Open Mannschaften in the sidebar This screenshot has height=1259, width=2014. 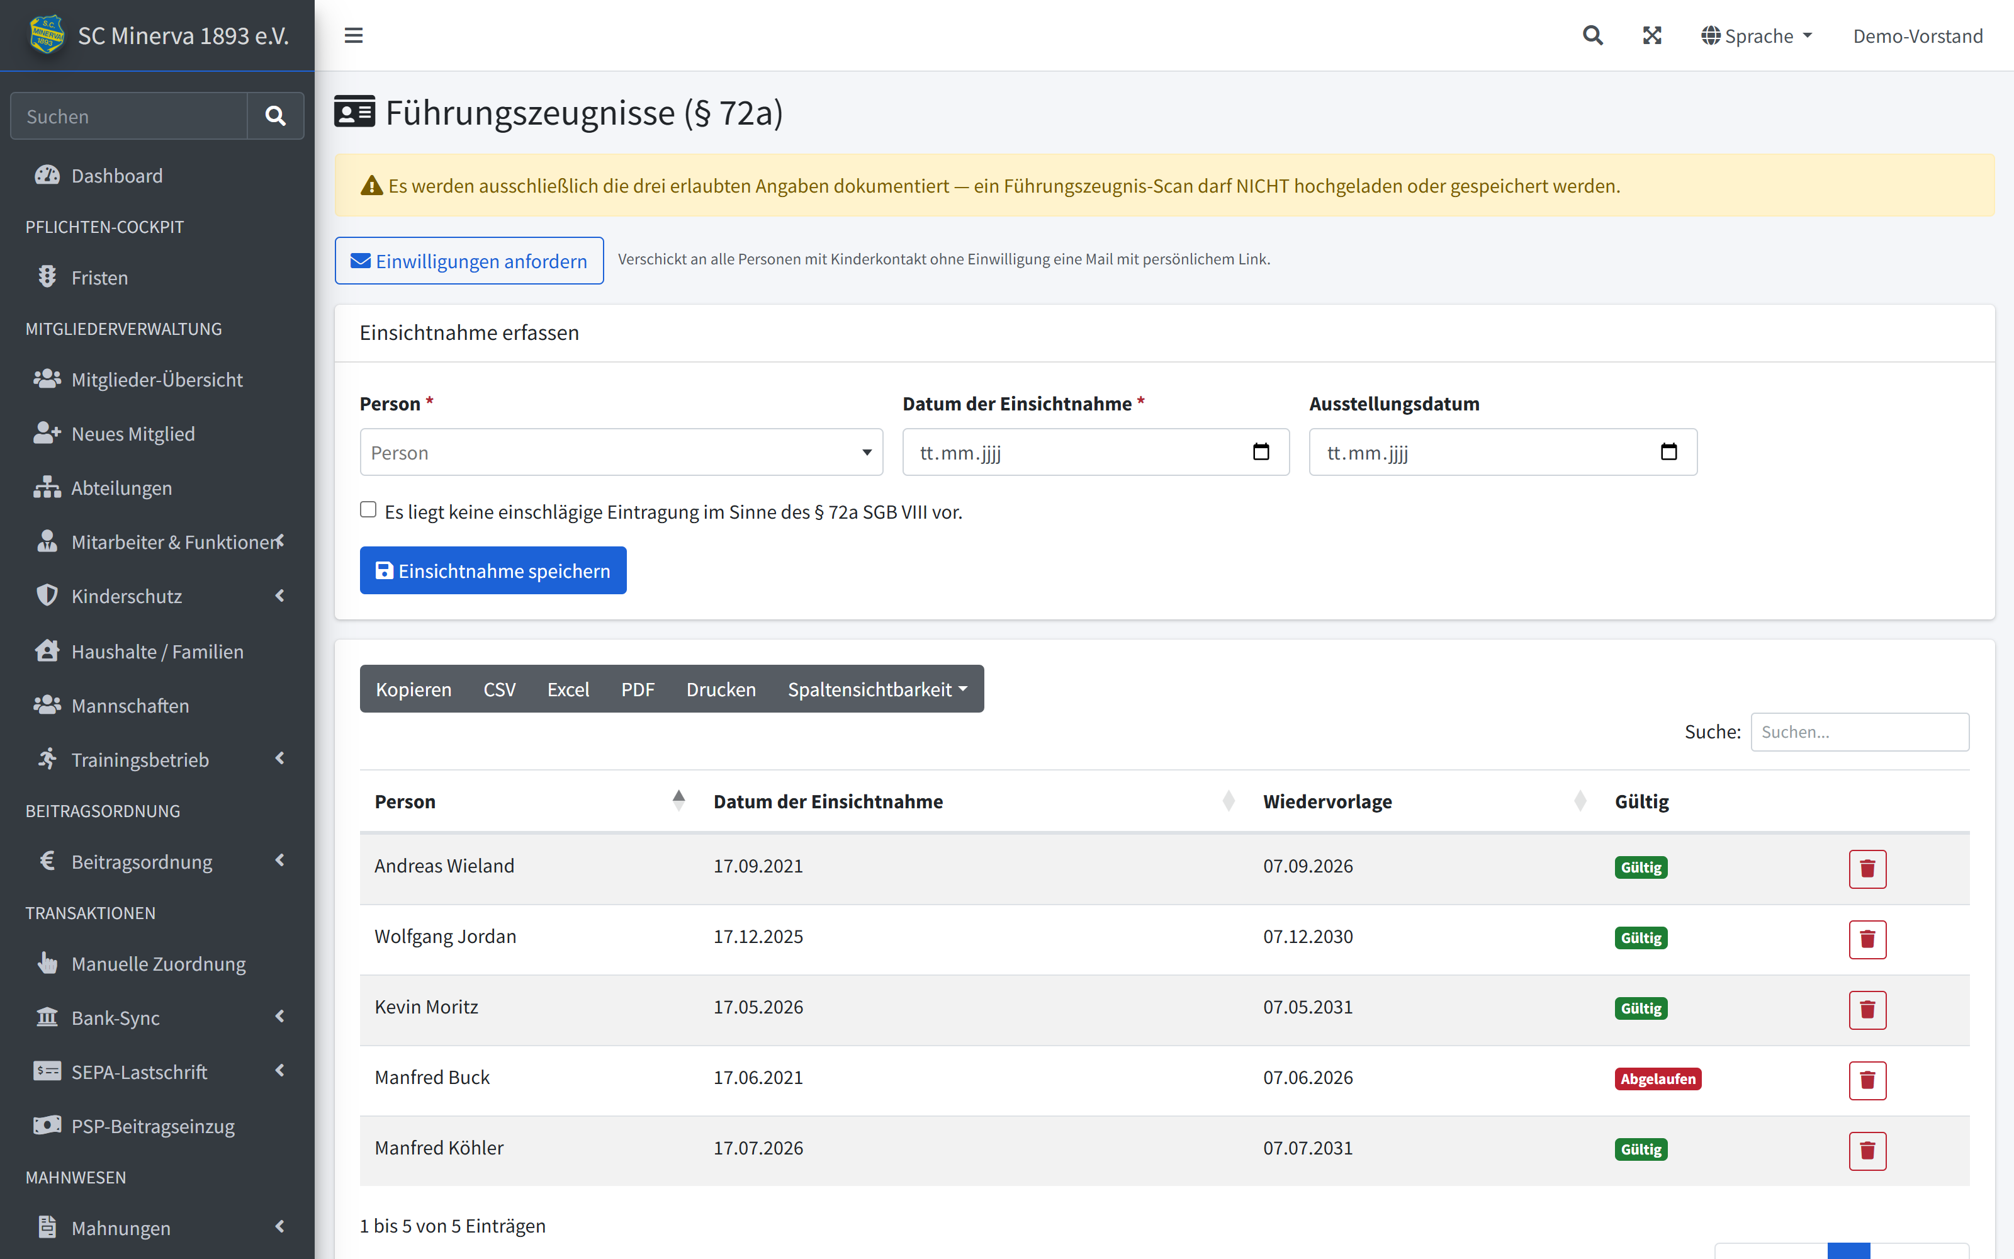(x=157, y=705)
